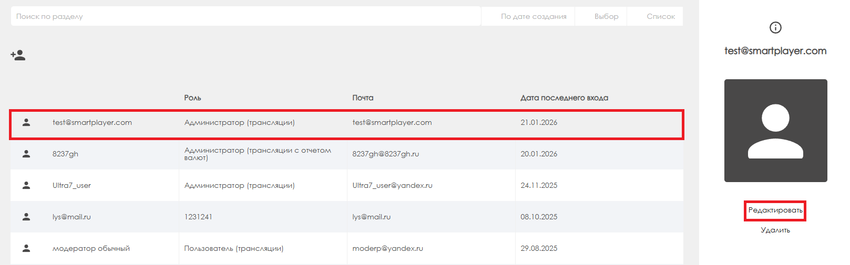Click the Удалить link
The width and height of the screenshot is (850, 265).
pos(775,230)
